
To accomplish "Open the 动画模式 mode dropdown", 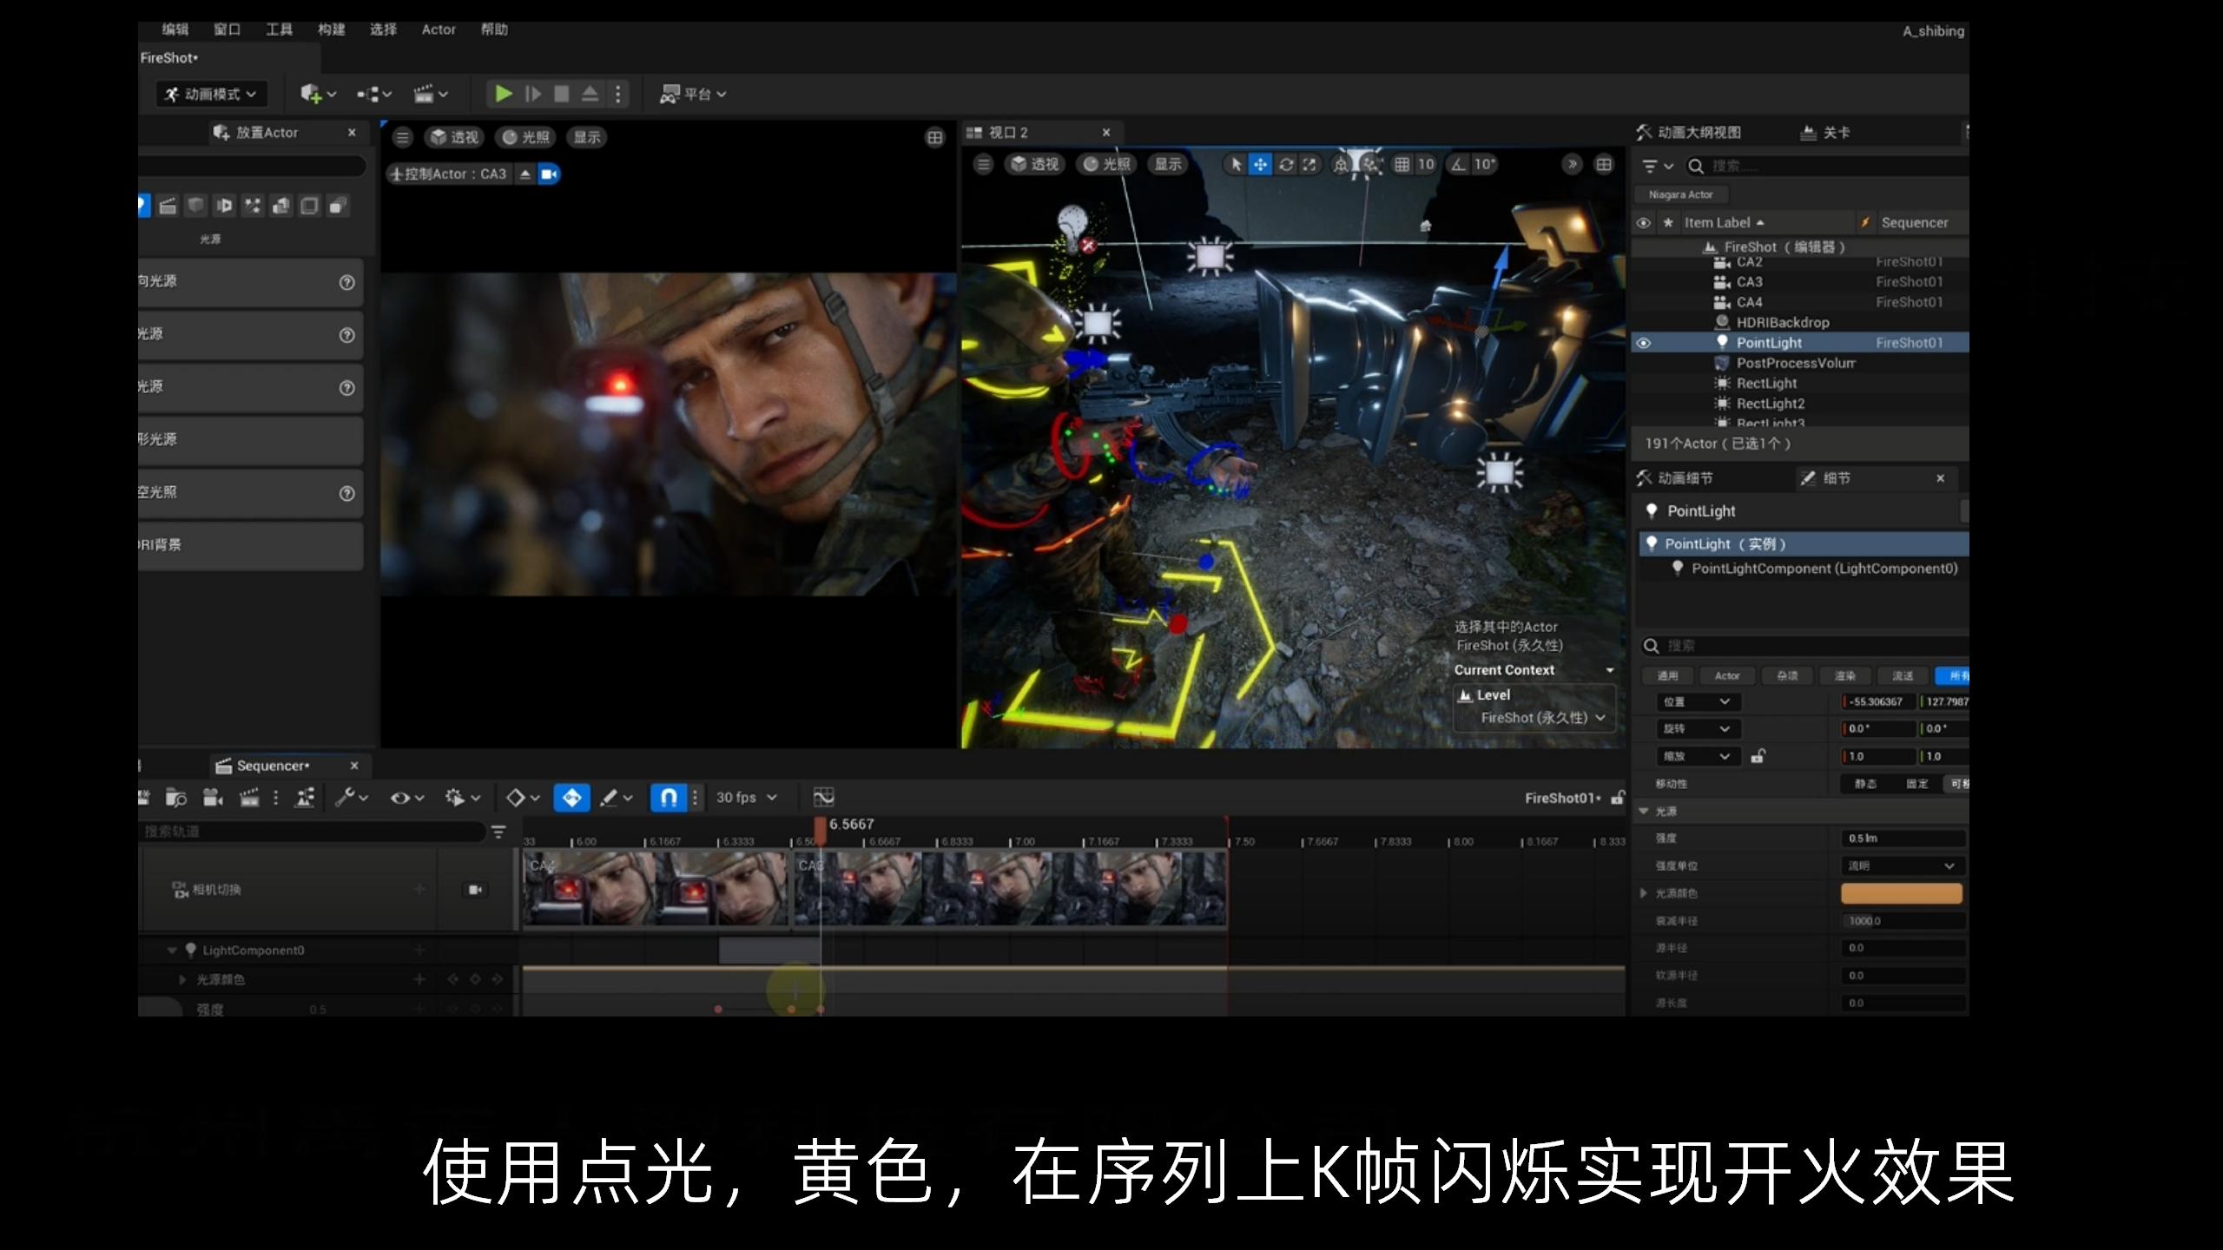I will (x=212, y=94).
